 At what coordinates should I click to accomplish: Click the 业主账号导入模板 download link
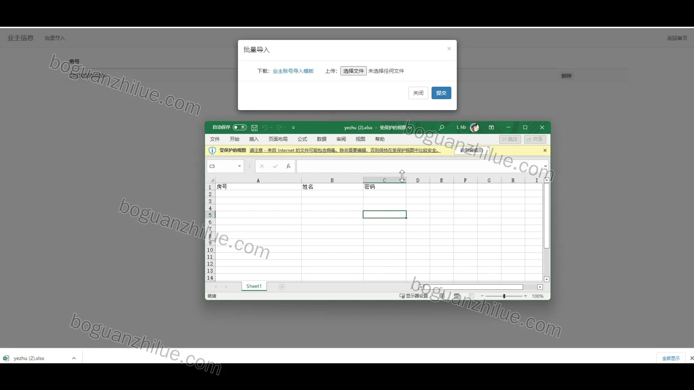293,71
